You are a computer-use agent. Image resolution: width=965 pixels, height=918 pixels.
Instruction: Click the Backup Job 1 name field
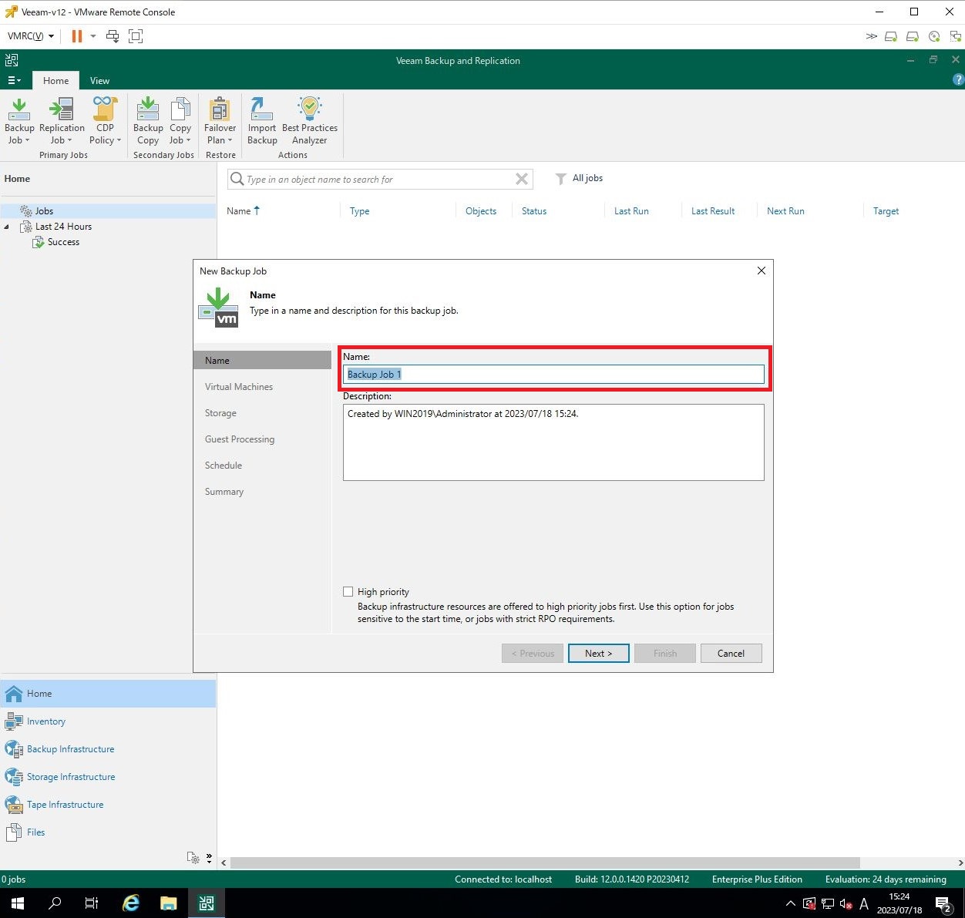pyautogui.click(x=553, y=374)
